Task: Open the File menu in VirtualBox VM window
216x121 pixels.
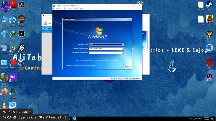Action: tap(54, 9)
